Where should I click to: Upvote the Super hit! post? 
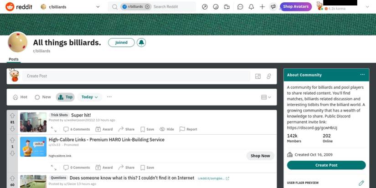pos(12,116)
